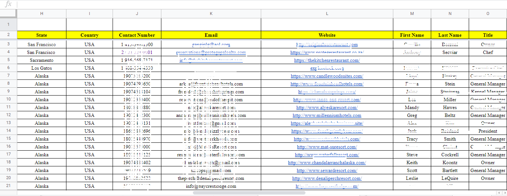Viewport: 507px width, 196px height.
Task: Select column H header
Action: (42, 13)
